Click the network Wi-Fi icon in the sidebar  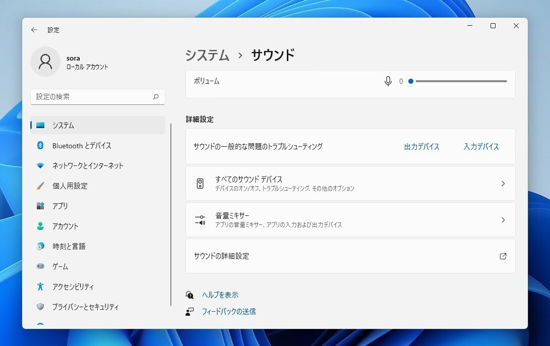click(40, 165)
